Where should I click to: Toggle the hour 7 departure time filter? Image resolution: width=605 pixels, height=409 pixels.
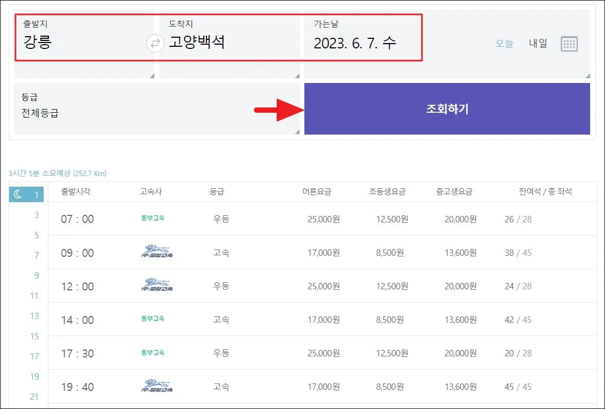tap(34, 255)
